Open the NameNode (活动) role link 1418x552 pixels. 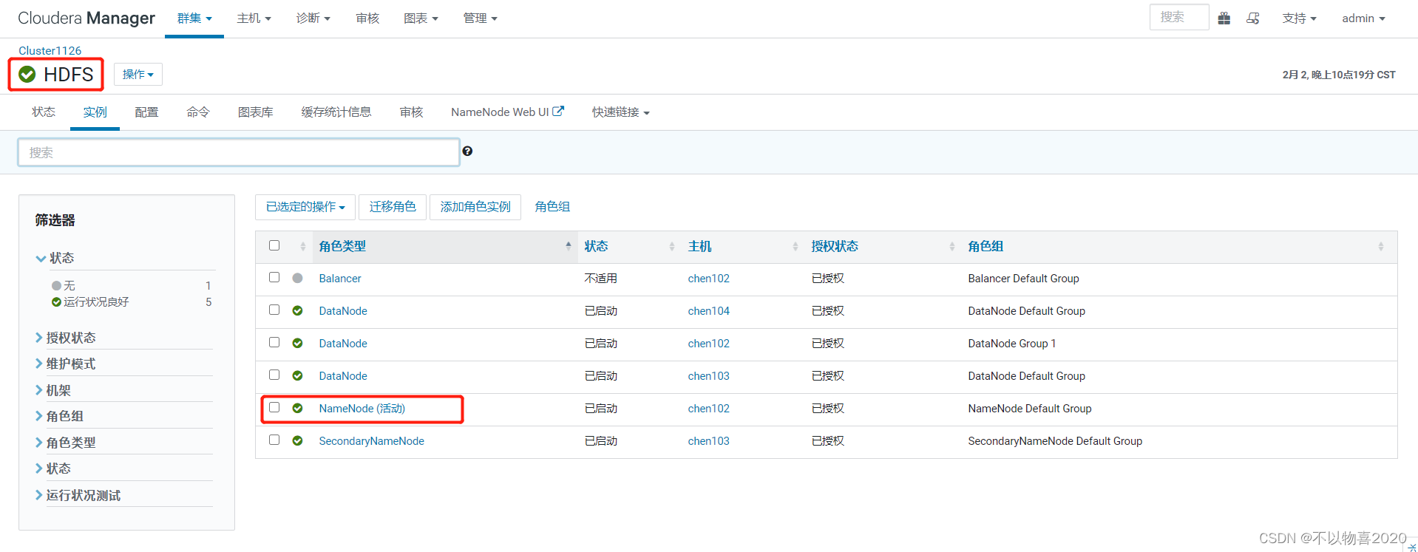click(362, 409)
